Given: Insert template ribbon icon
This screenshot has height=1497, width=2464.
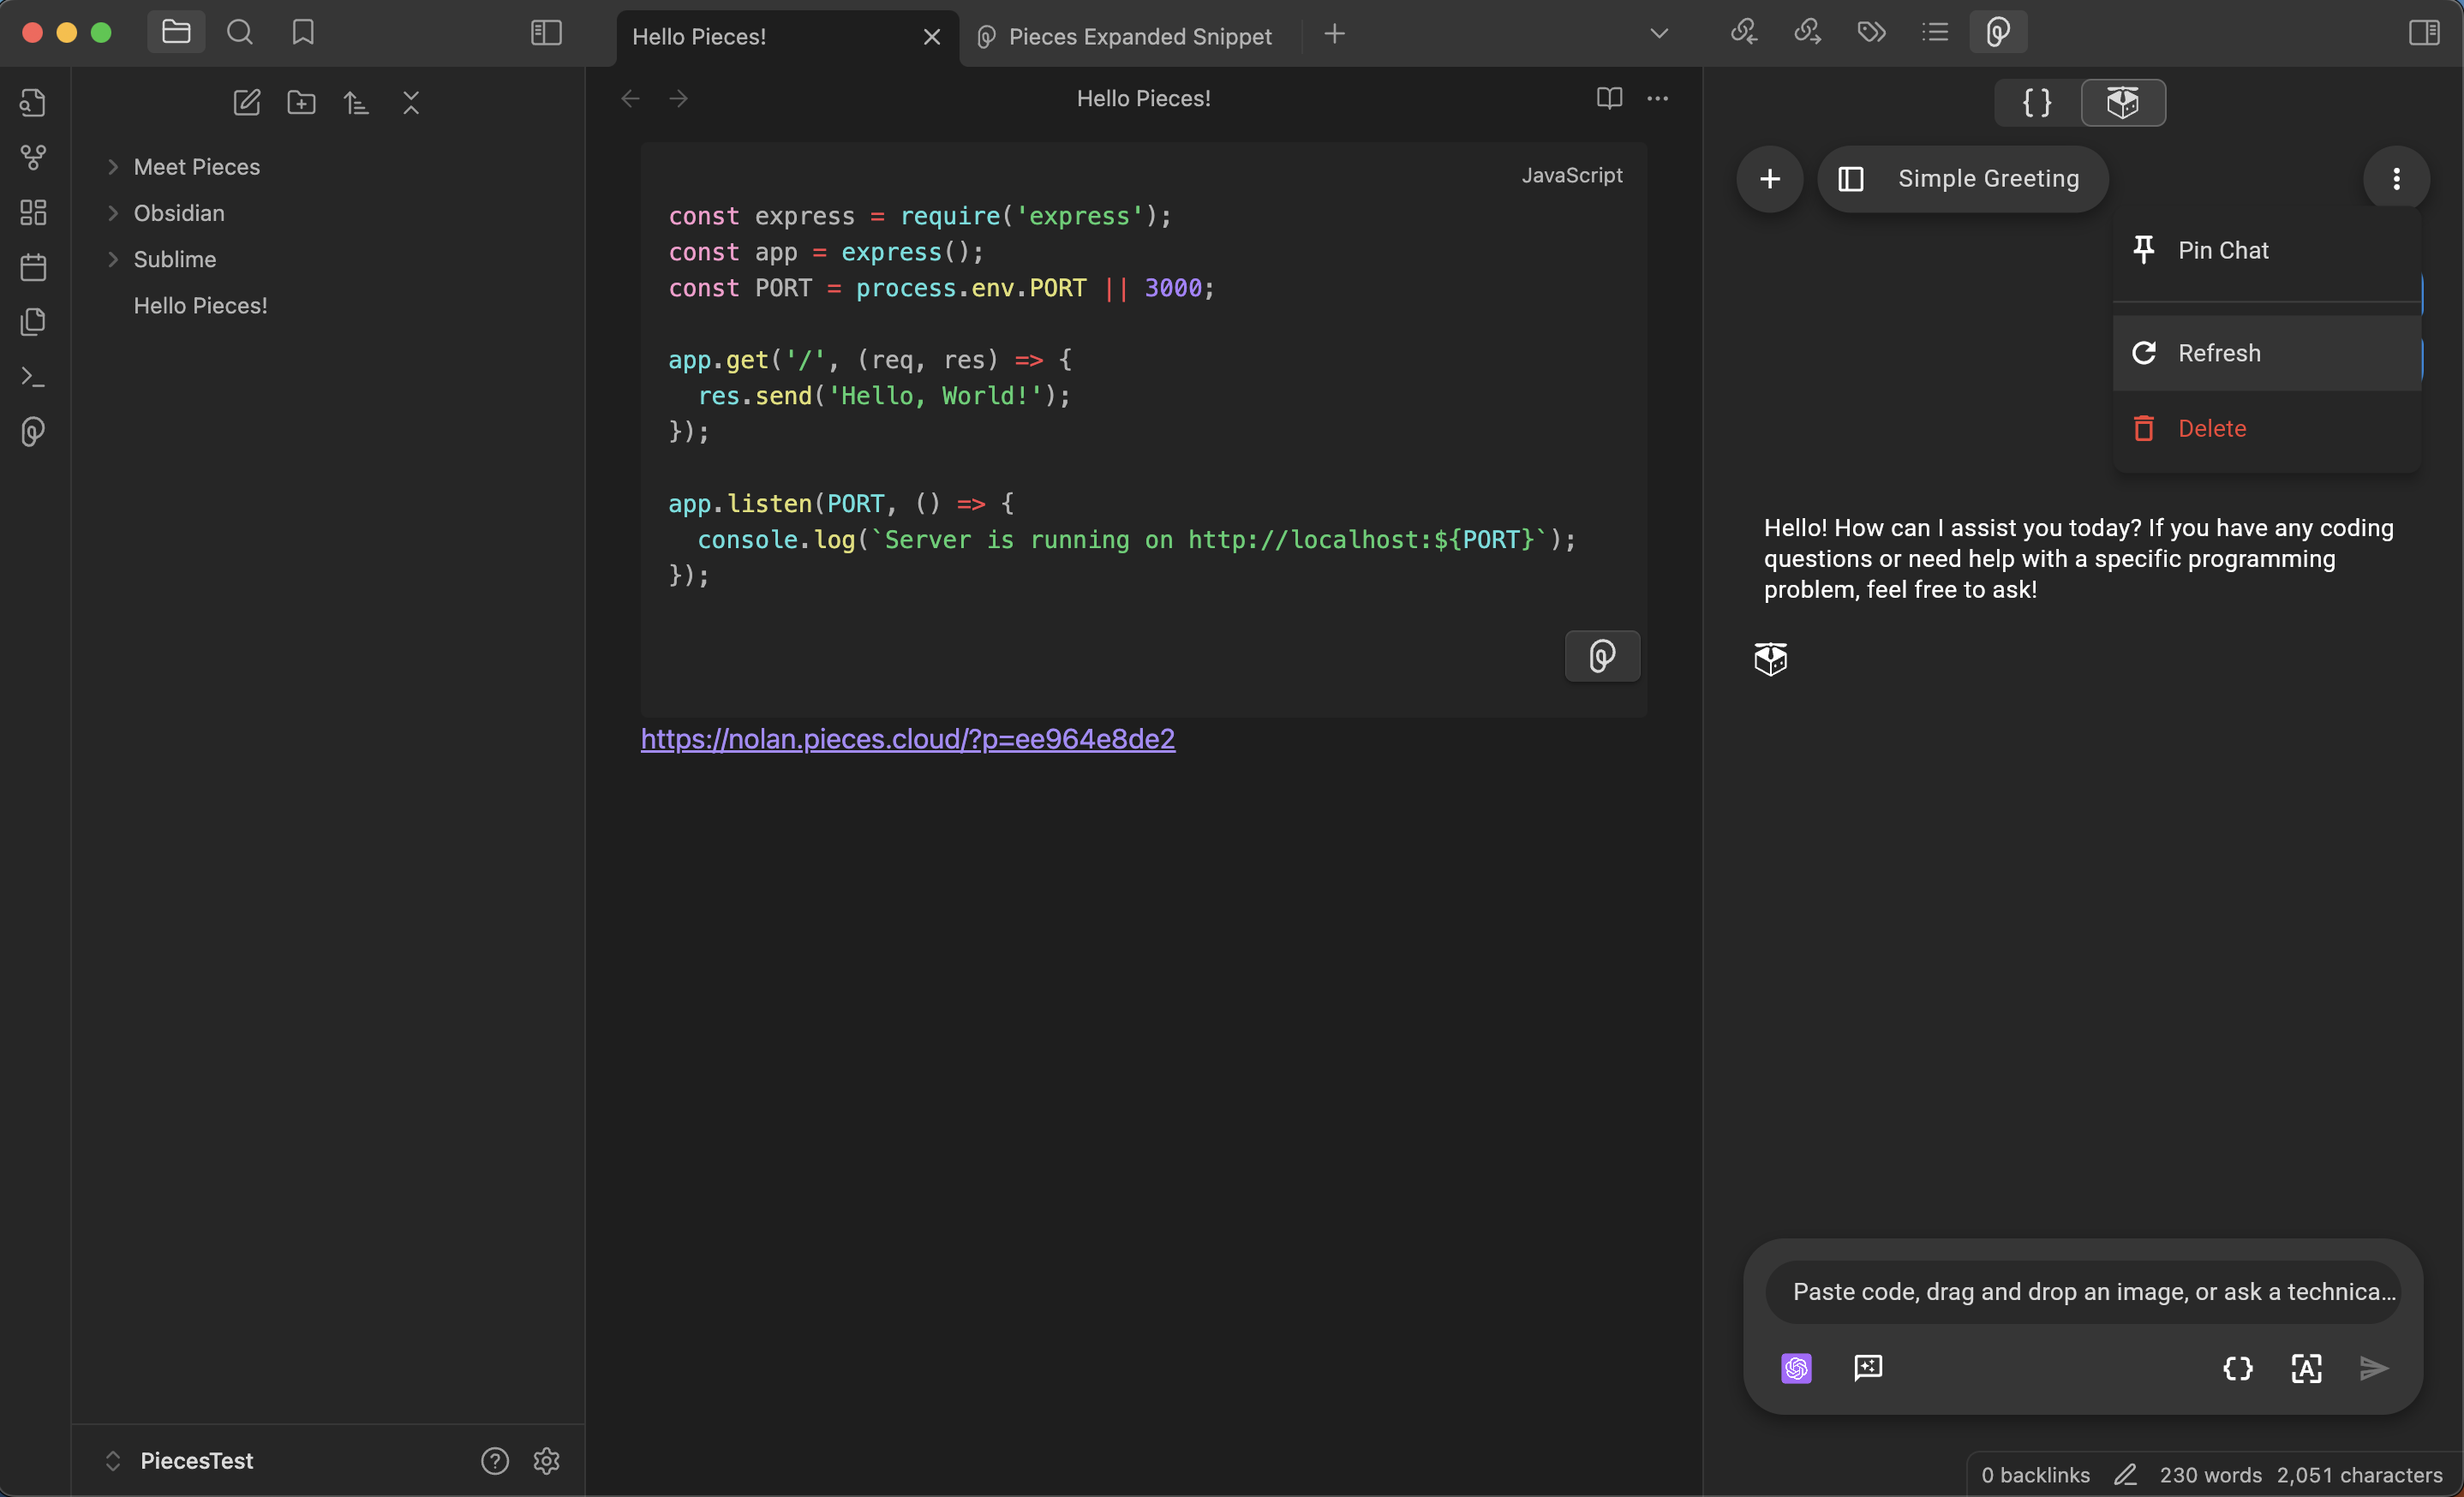Looking at the screenshot, I should (x=33, y=322).
